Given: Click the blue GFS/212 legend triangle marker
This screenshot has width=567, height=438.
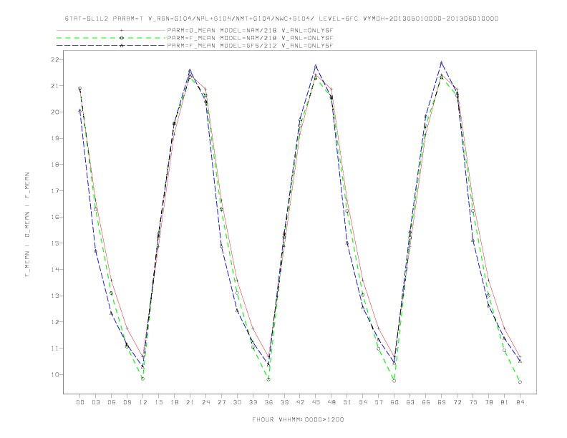Looking at the screenshot, I should pos(122,46).
